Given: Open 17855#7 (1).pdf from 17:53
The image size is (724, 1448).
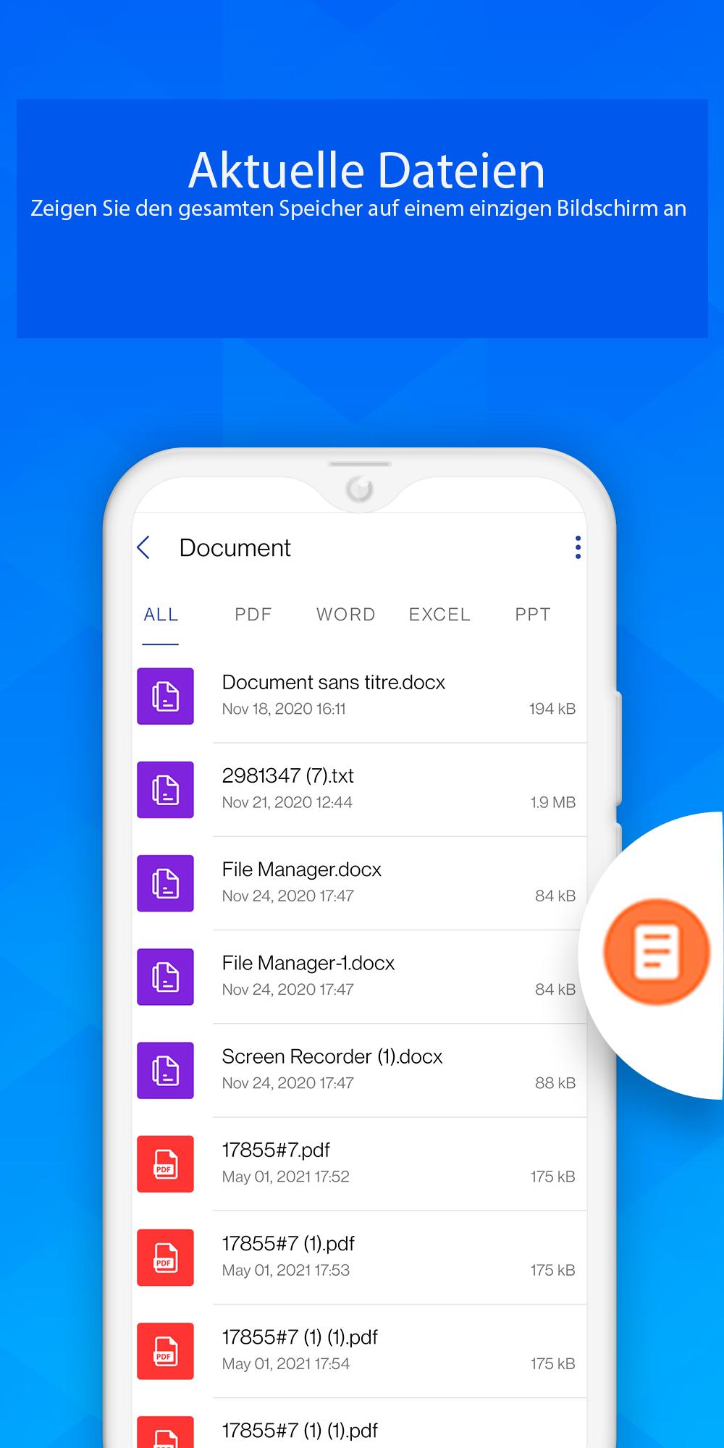Looking at the screenshot, I should [360, 1258].
